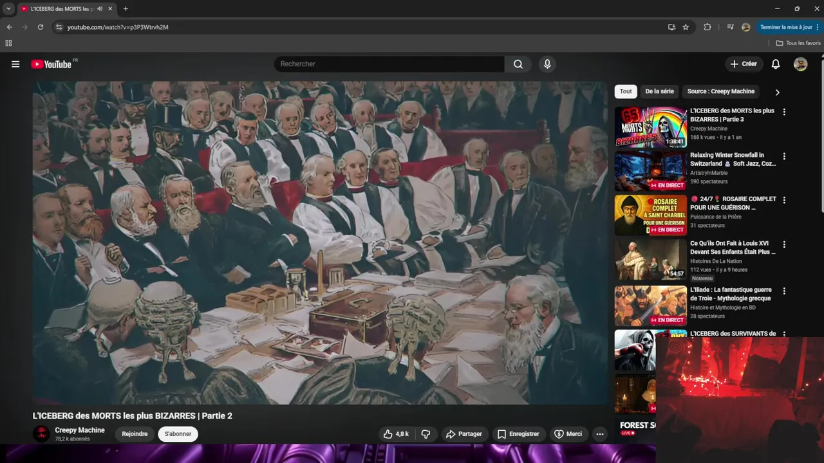
Task: Open the tab search dropdown arrow
Action: coord(8,9)
